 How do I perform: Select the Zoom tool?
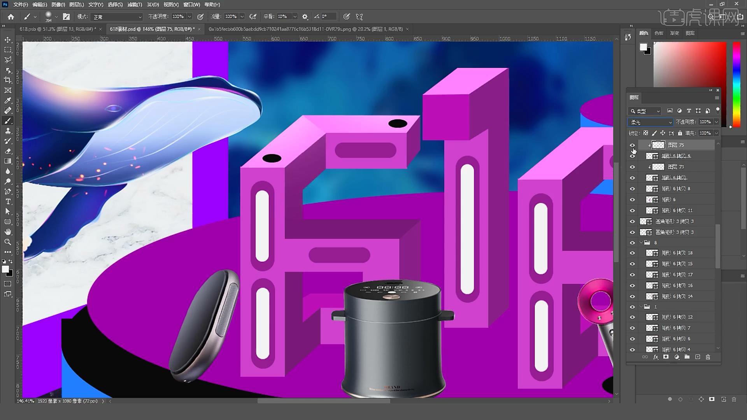8,242
